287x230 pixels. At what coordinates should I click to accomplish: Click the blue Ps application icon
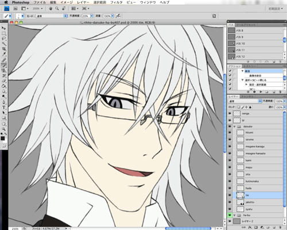[6, 9]
